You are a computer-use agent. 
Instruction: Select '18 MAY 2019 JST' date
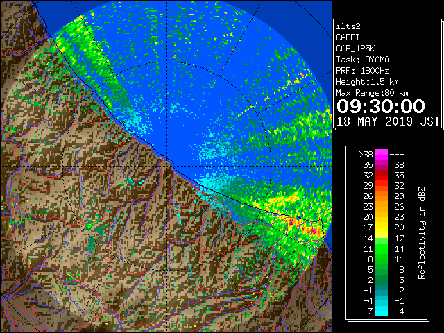point(388,121)
